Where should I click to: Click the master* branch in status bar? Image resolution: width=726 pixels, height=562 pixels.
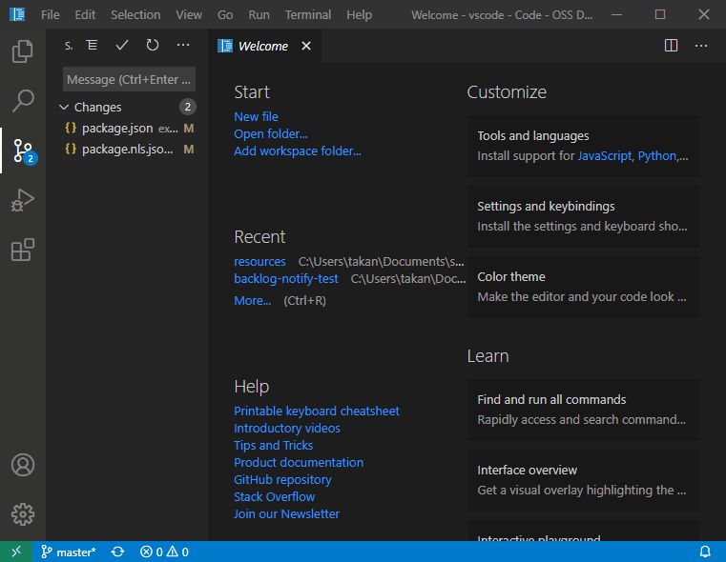(x=69, y=552)
